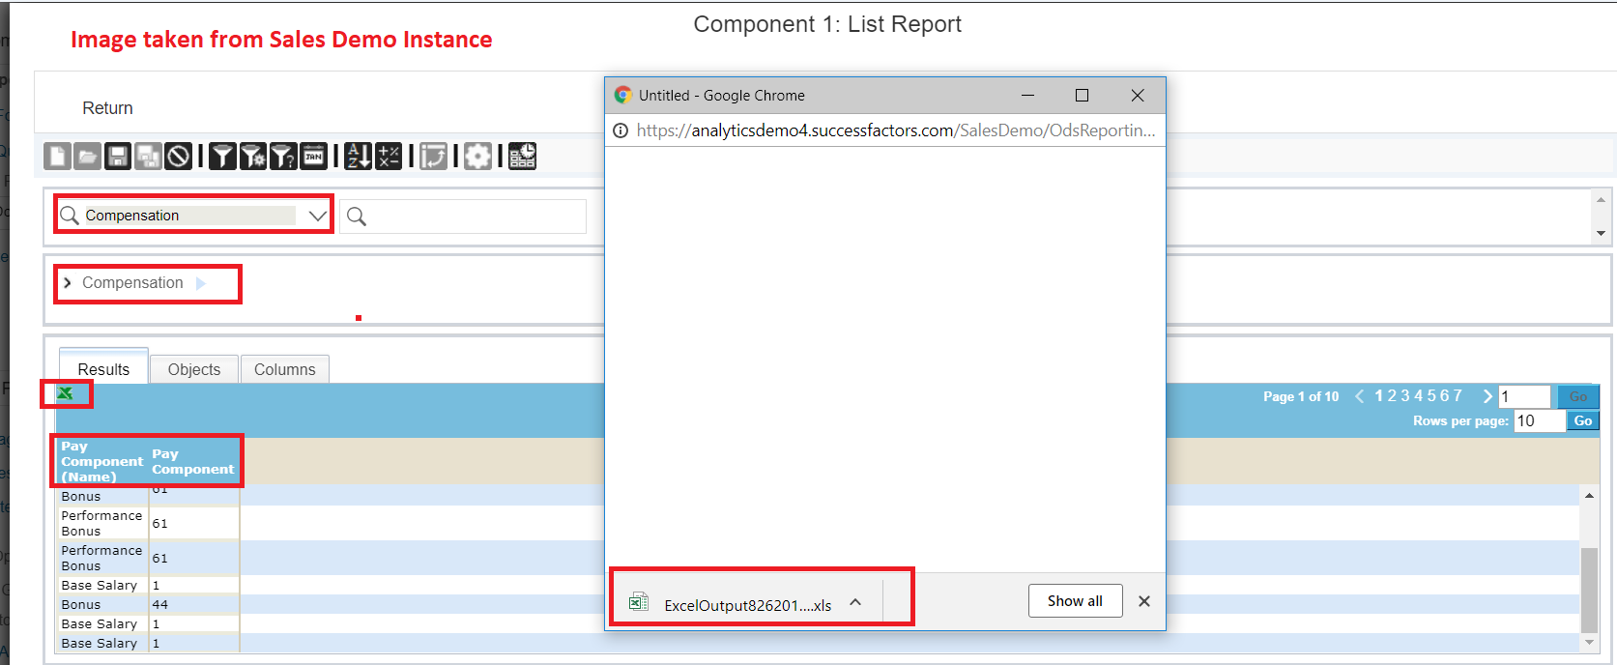Click Go button next to Rows per page
1617x665 pixels.
1583,420
